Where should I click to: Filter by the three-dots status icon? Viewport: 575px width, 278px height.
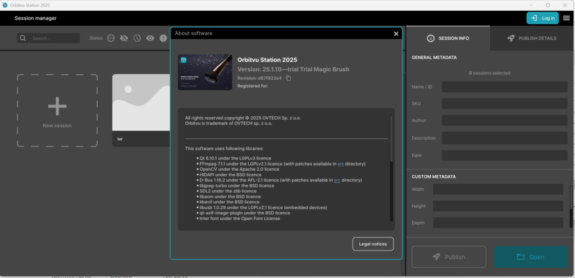pyautogui.click(x=111, y=38)
